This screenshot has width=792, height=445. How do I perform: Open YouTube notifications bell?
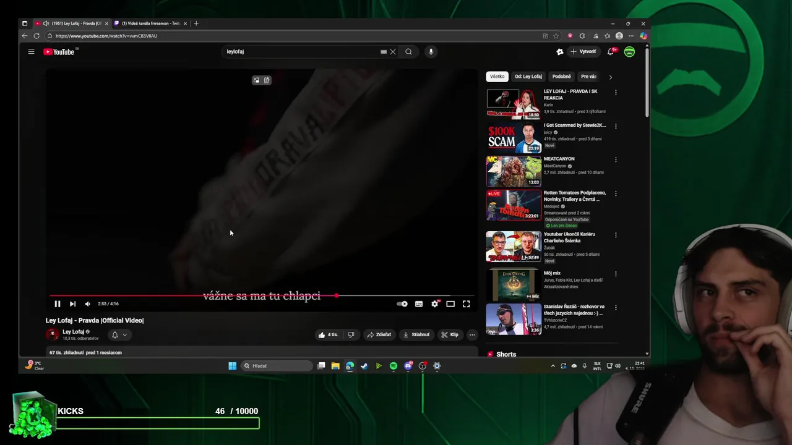coord(611,52)
